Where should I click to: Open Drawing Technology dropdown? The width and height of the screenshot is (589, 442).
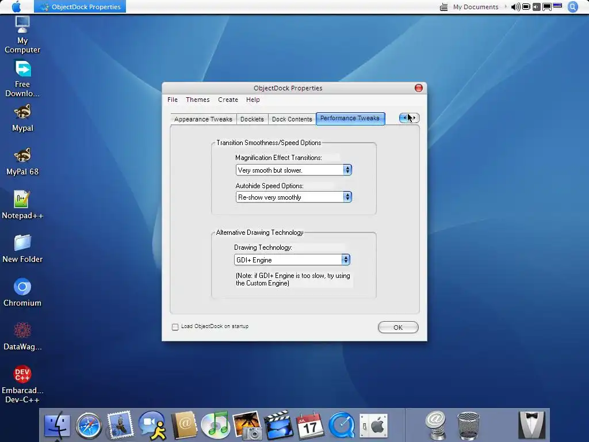pos(292,260)
